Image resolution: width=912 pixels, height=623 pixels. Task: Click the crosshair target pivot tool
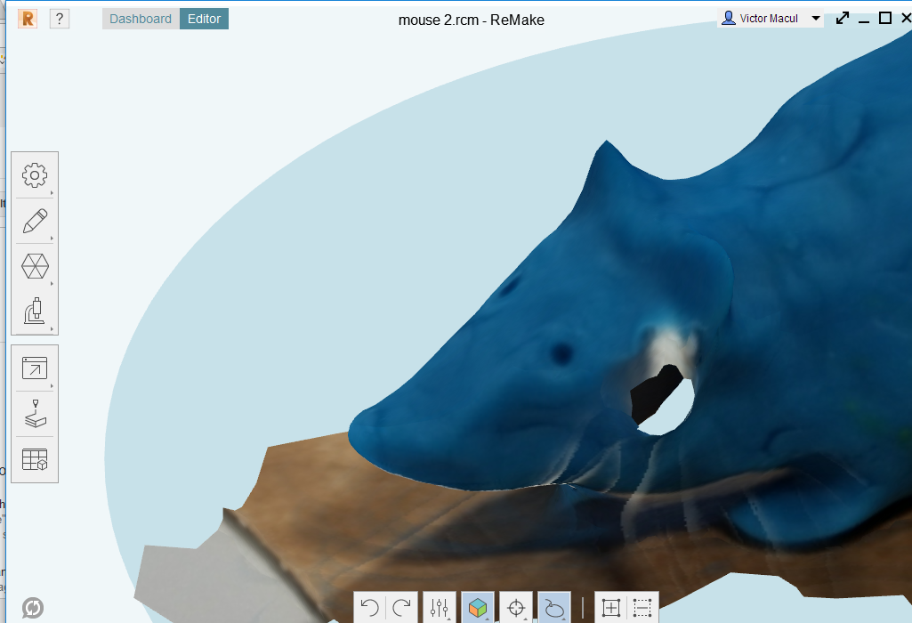[516, 608]
